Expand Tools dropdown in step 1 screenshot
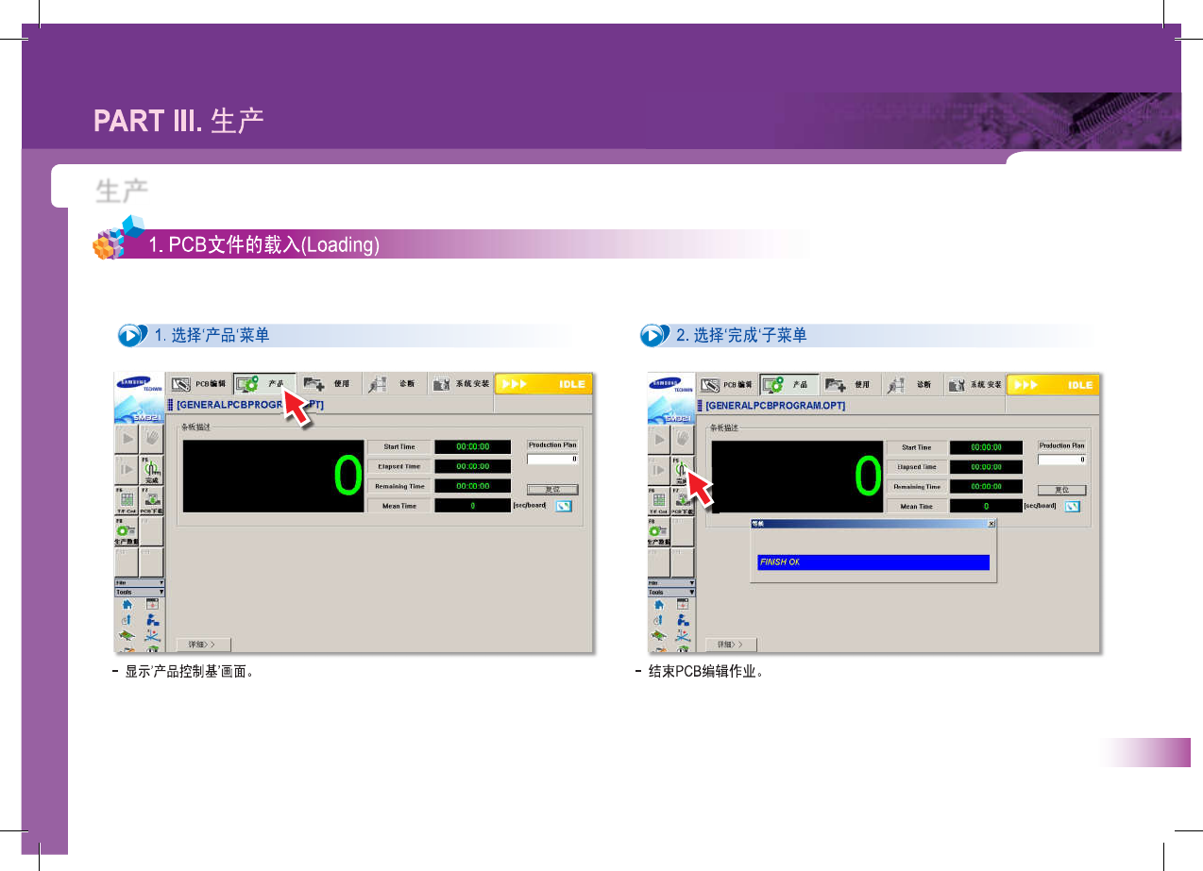Image resolution: width=1203 pixels, height=871 pixels. coord(139,592)
